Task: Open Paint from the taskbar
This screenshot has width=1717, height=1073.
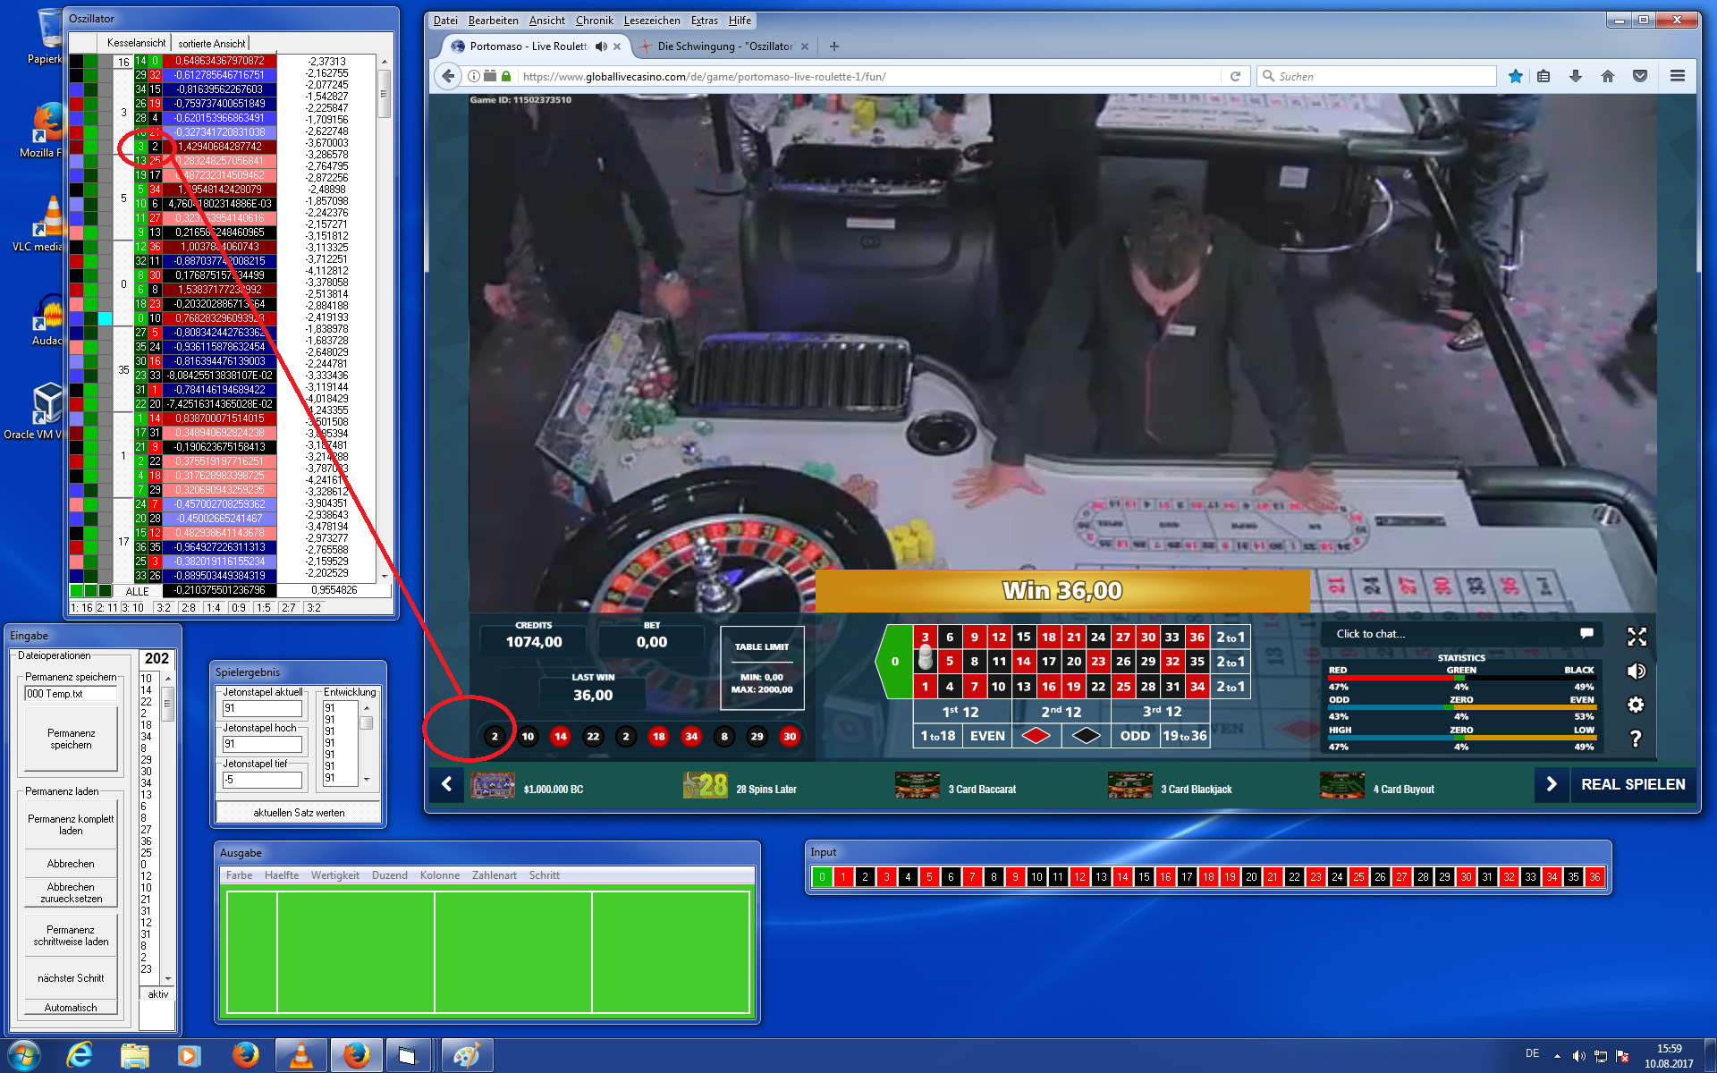Action: [466, 1056]
